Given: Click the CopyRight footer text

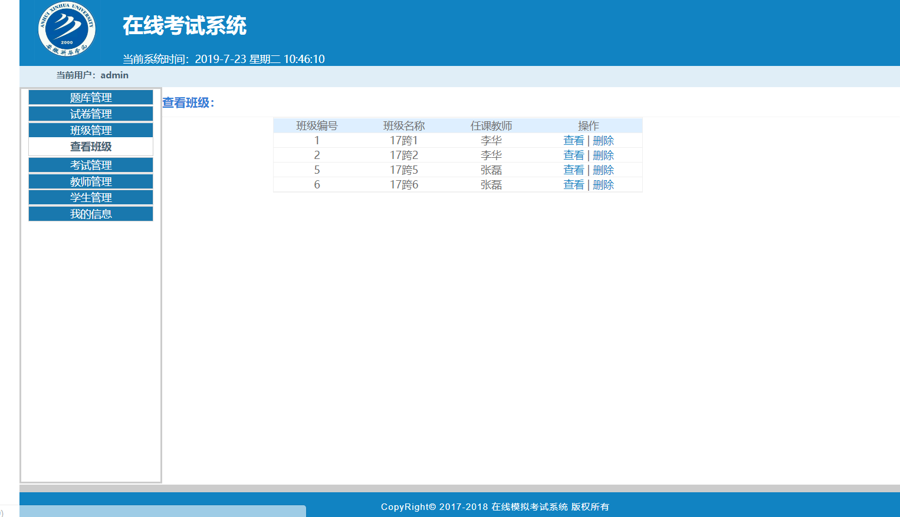Looking at the screenshot, I should pos(495,507).
